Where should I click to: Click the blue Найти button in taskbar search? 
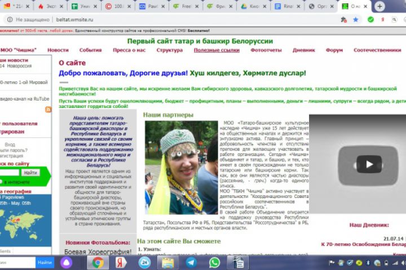point(45,263)
